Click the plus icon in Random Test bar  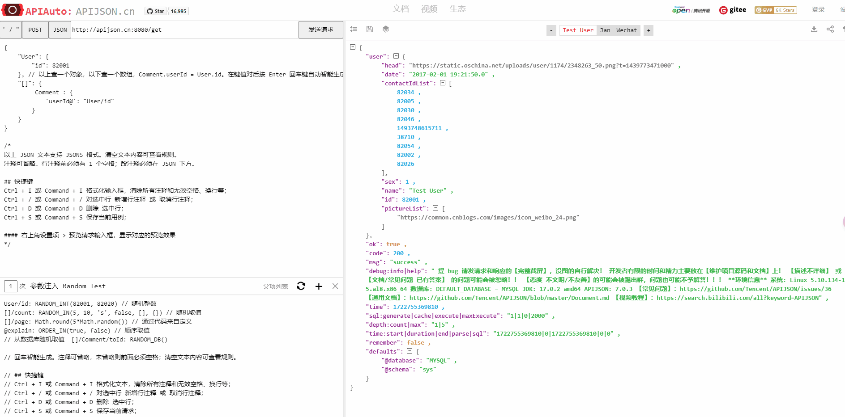click(x=319, y=286)
